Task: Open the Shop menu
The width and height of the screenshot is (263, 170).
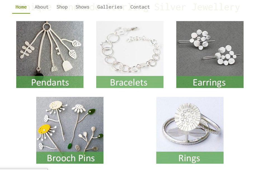Action: (62, 7)
